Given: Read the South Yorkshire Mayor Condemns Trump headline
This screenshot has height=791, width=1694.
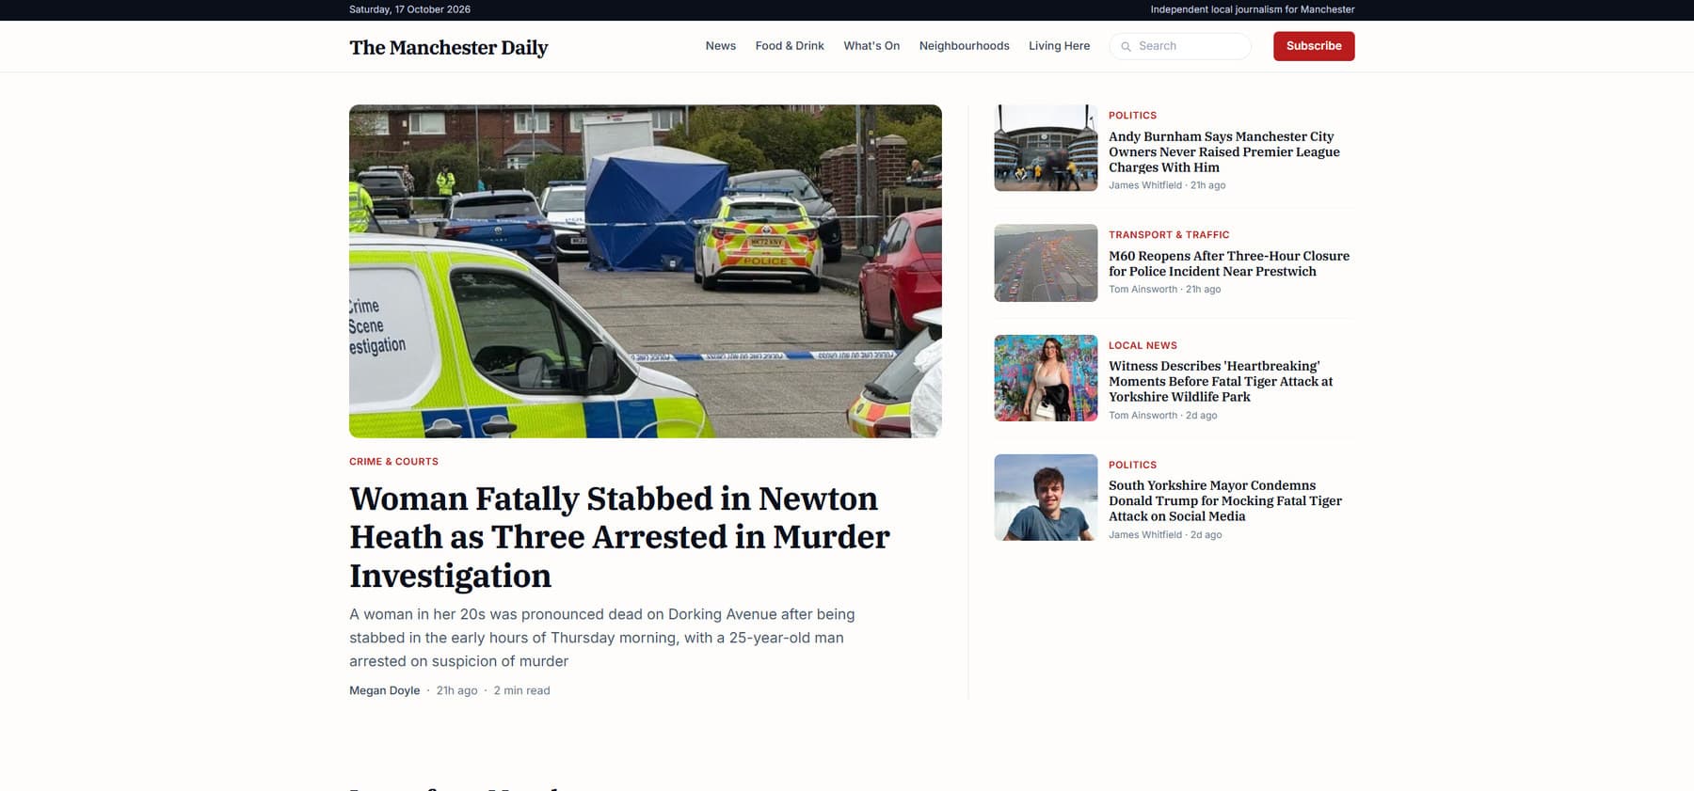Looking at the screenshot, I should click(x=1225, y=501).
